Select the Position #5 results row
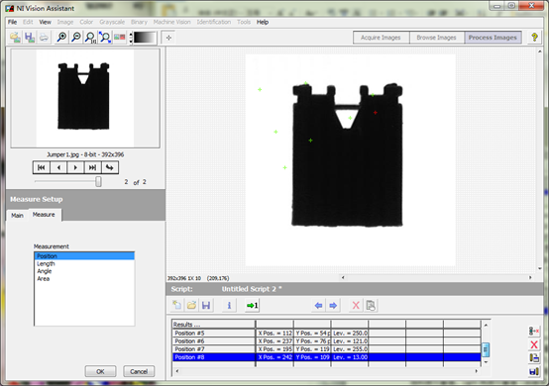 327,334
